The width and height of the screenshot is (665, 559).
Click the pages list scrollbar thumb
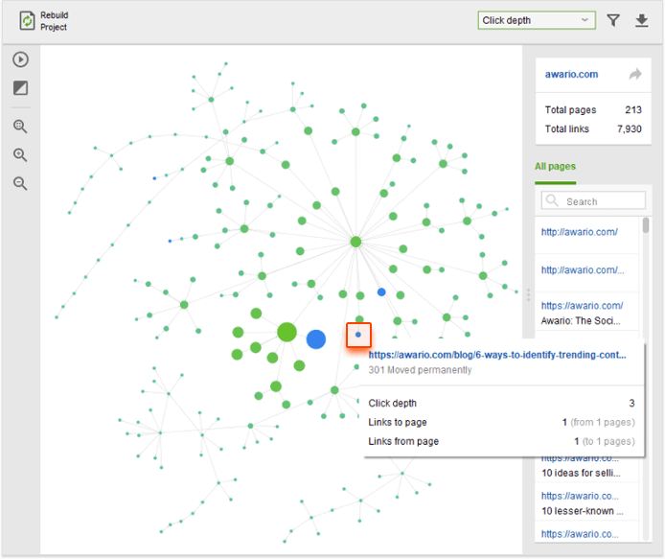pos(646,225)
